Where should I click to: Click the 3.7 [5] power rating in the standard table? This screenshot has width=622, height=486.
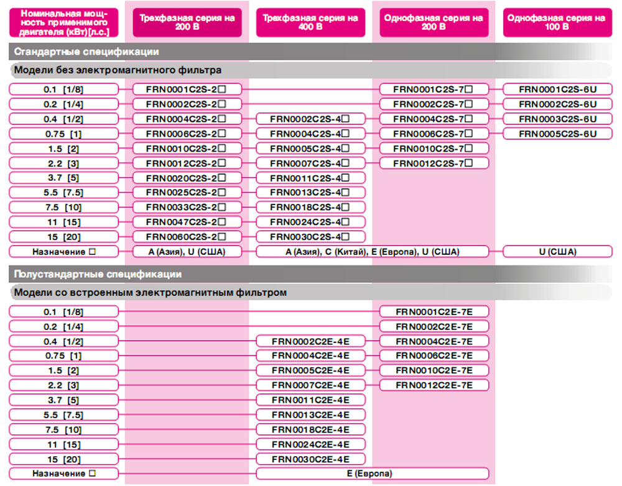pos(64,178)
